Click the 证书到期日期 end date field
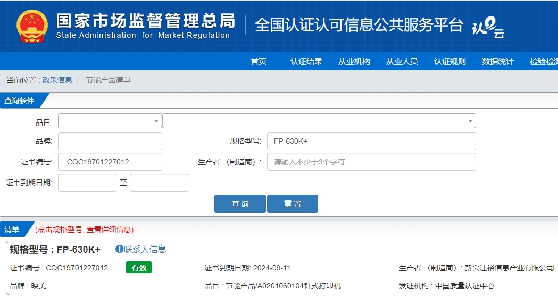This screenshot has height=297, width=558. (159, 183)
